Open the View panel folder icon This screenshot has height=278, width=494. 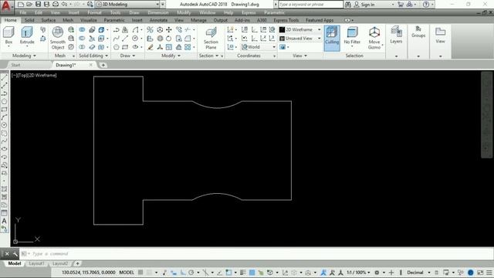point(440,35)
